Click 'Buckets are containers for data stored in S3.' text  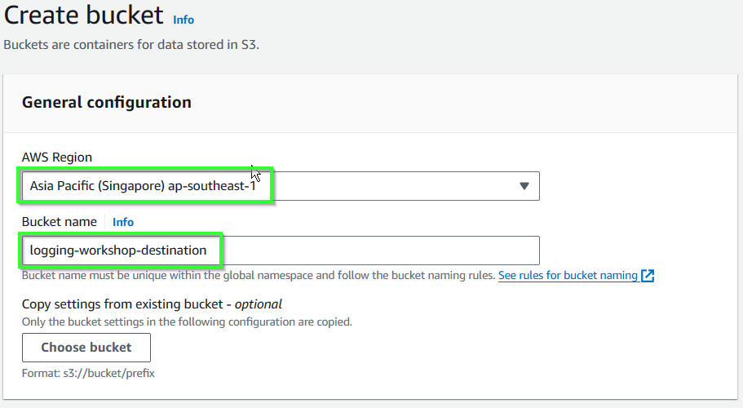131,45
